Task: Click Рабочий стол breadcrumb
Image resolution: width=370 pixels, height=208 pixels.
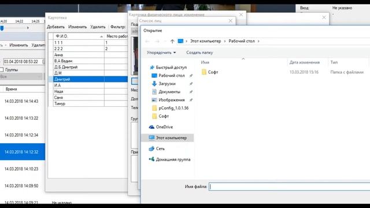Action: pos(242,41)
